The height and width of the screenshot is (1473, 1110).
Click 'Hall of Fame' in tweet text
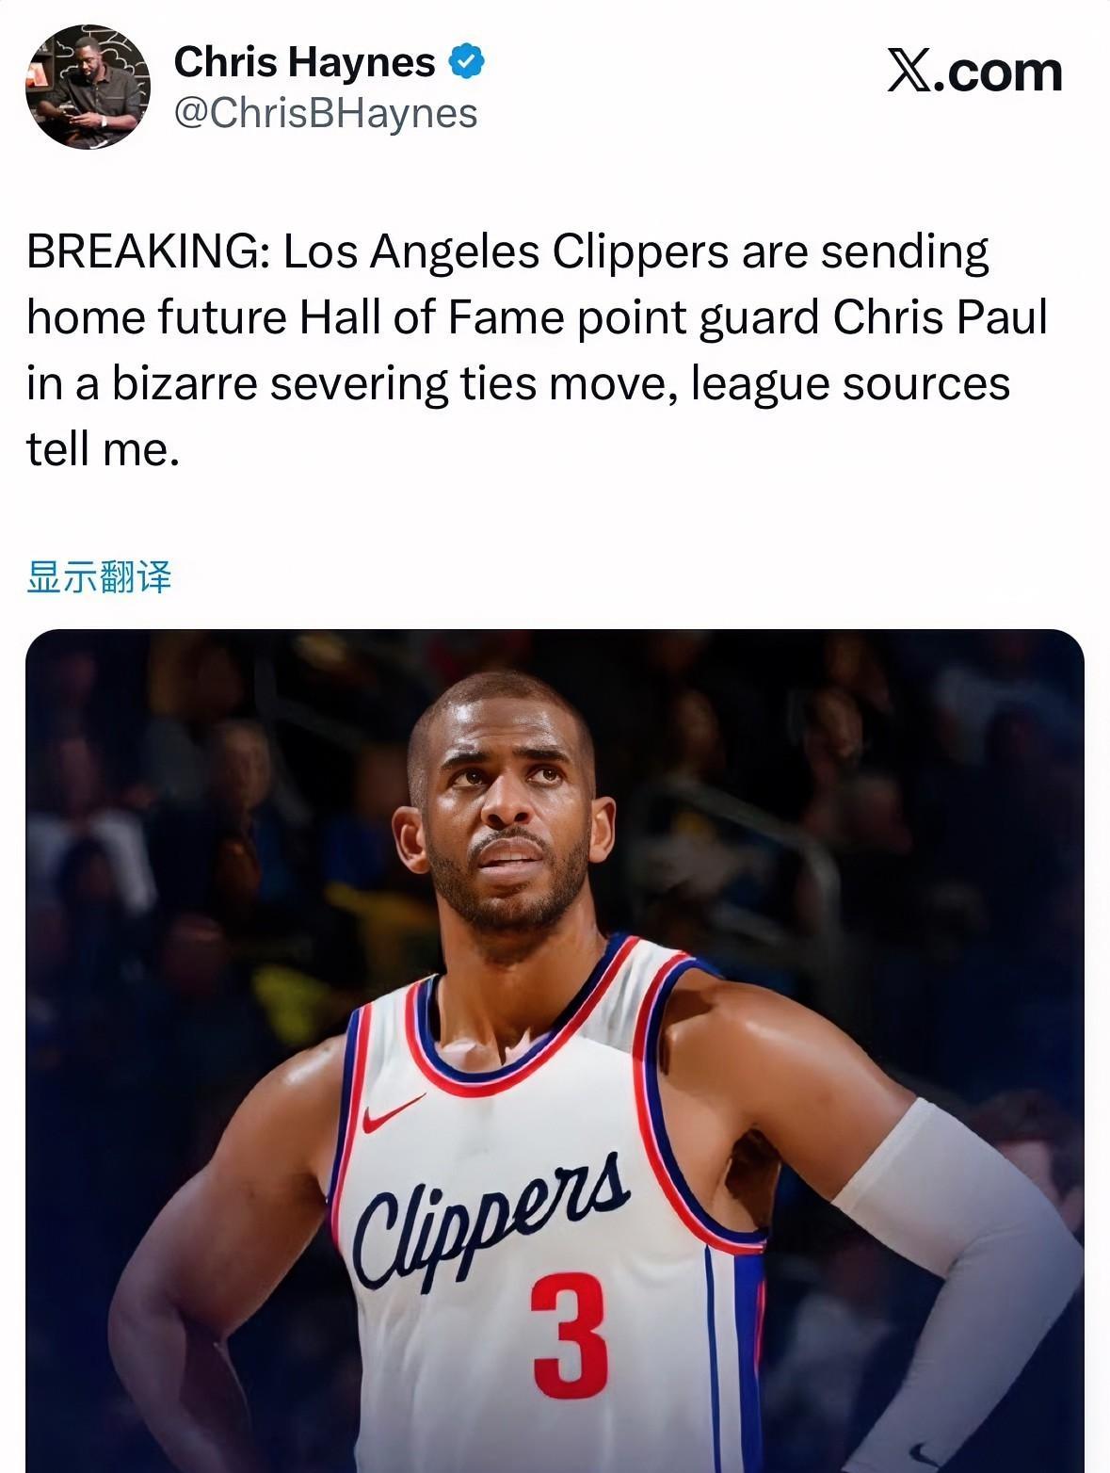431,317
